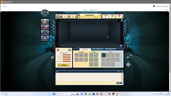Screen dimensions: 171x96
Task: Open Microsoft Edge from the taskbar
Action: click(x=86, y=94)
